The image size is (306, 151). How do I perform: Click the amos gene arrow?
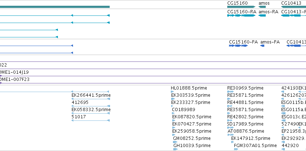(262, 7)
